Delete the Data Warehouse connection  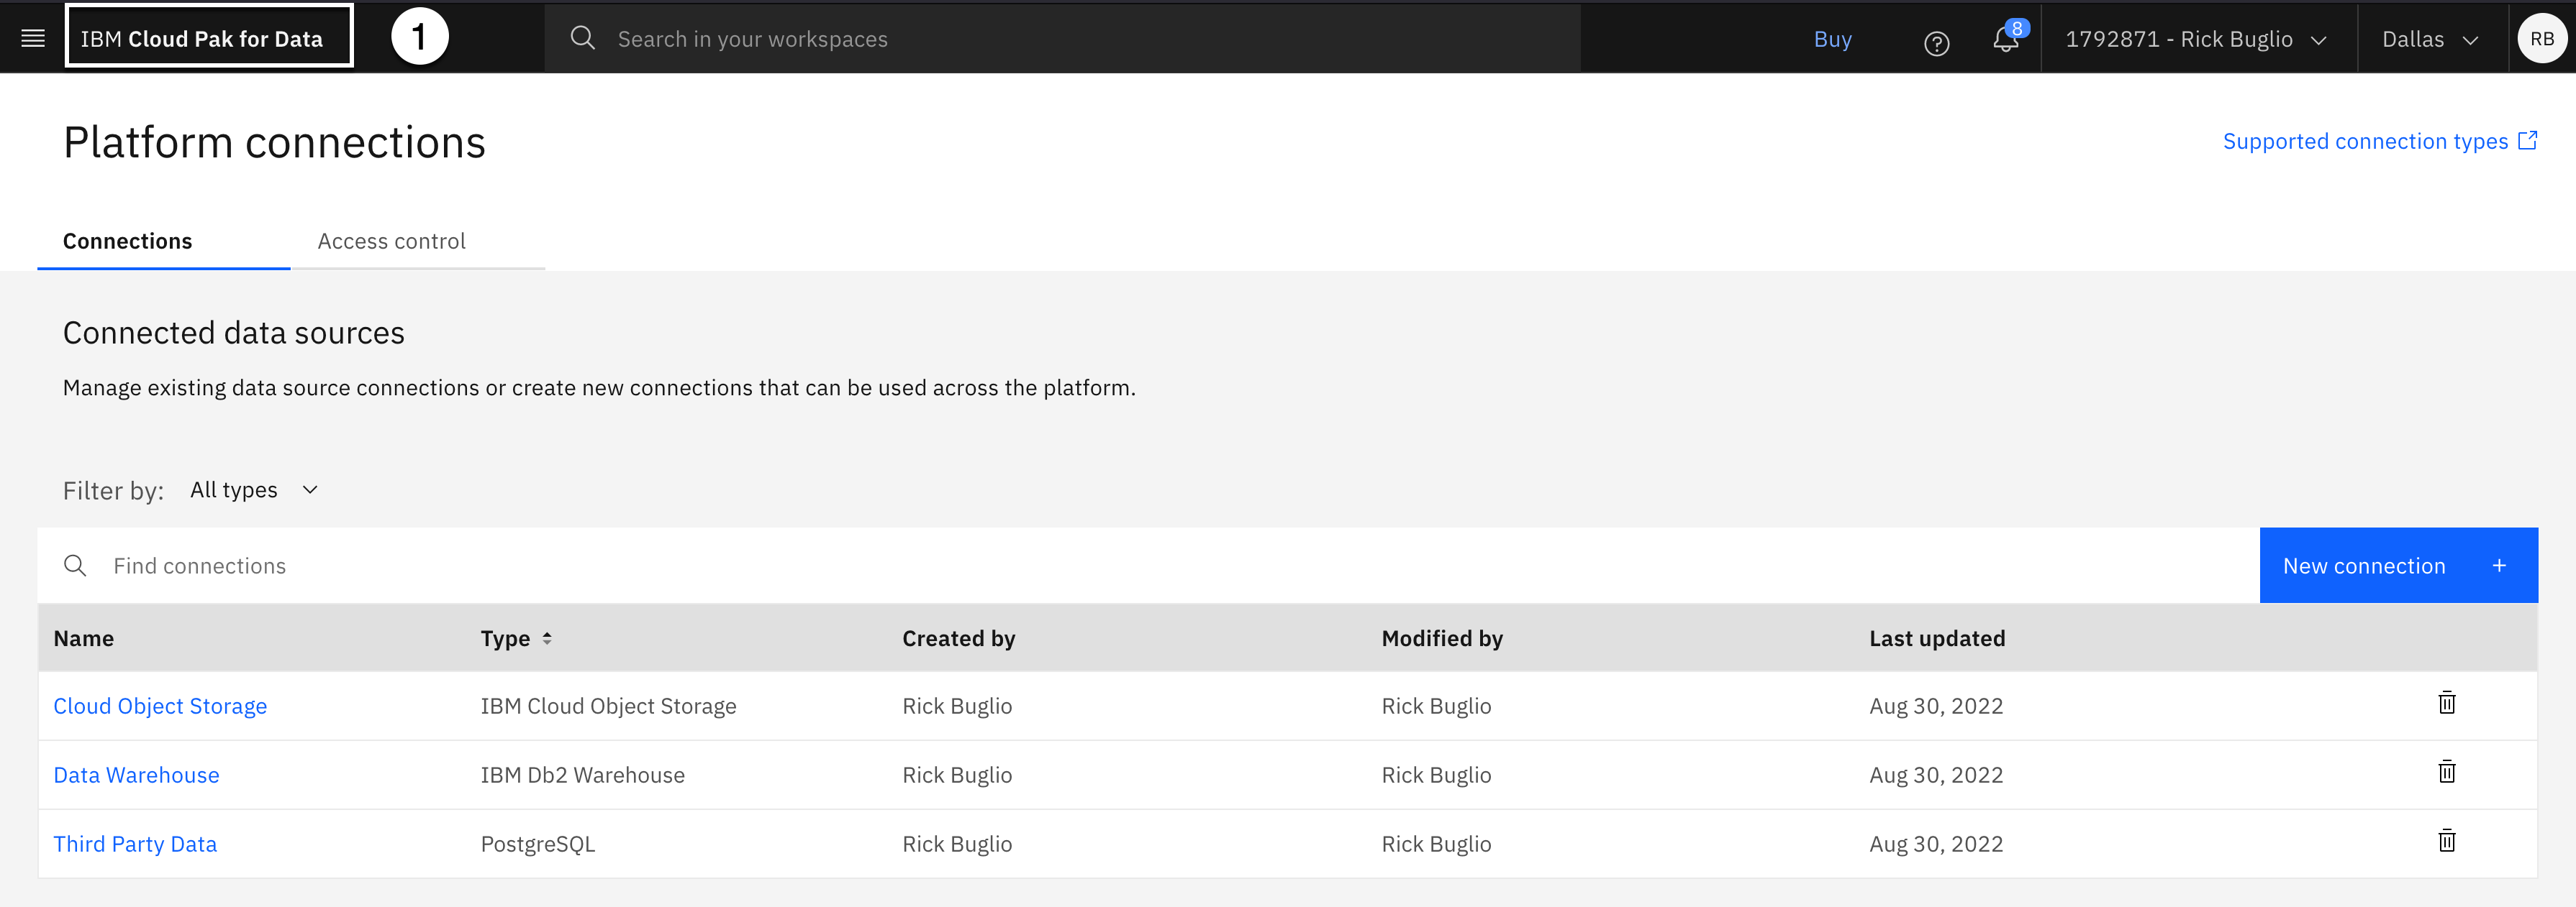tap(2446, 772)
